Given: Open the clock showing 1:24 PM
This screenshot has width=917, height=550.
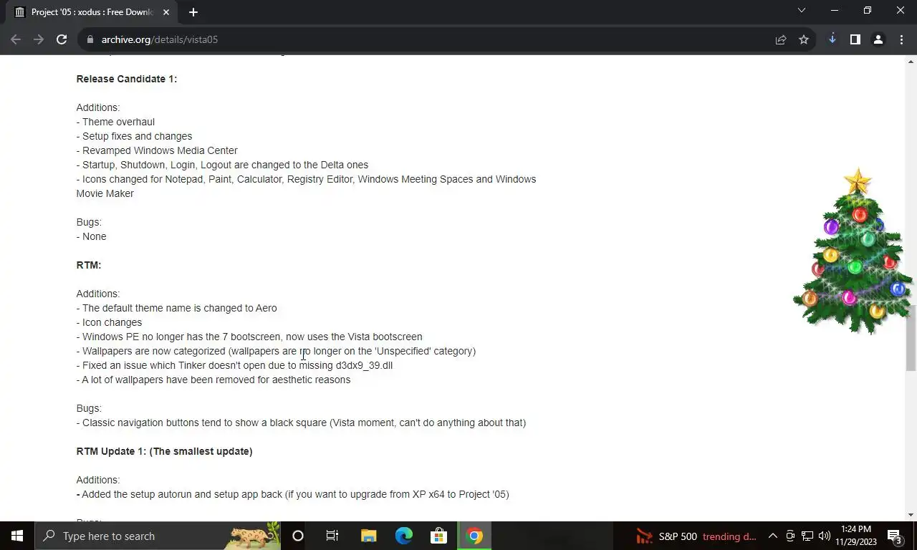Looking at the screenshot, I should (856, 536).
